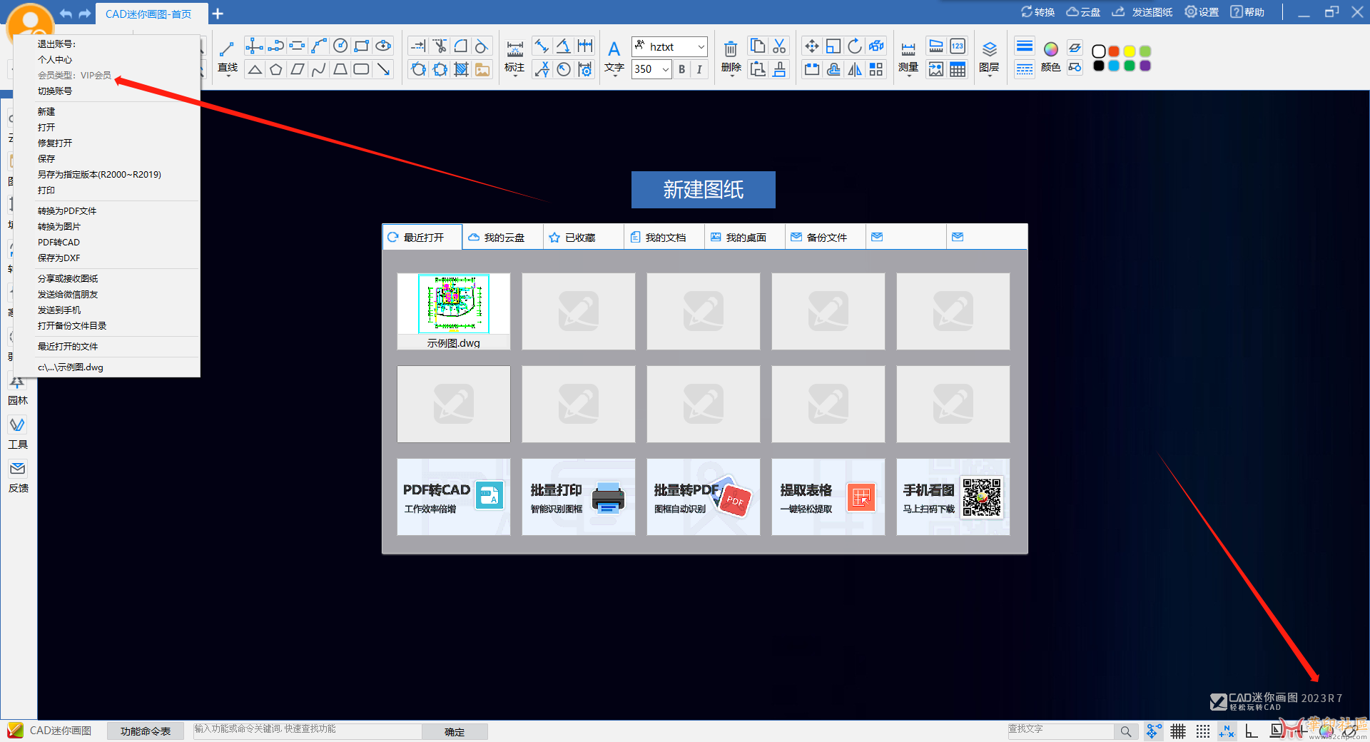
Task: Insert a table with the grid icon
Action: click(958, 69)
